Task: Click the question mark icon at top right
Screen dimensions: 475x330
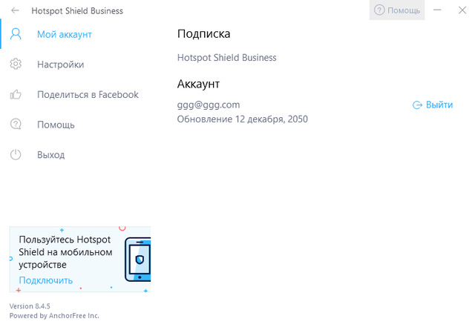Action: [379, 10]
